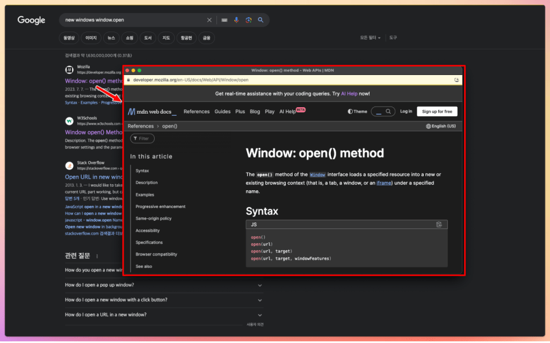Image resolution: width=550 pixels, height=343 pixels.
Task: Expand 'How do I open a pop up window?'
Action: (260, 285)
